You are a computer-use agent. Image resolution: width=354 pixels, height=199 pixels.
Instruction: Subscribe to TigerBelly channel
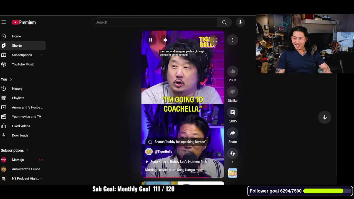[183, 151]
